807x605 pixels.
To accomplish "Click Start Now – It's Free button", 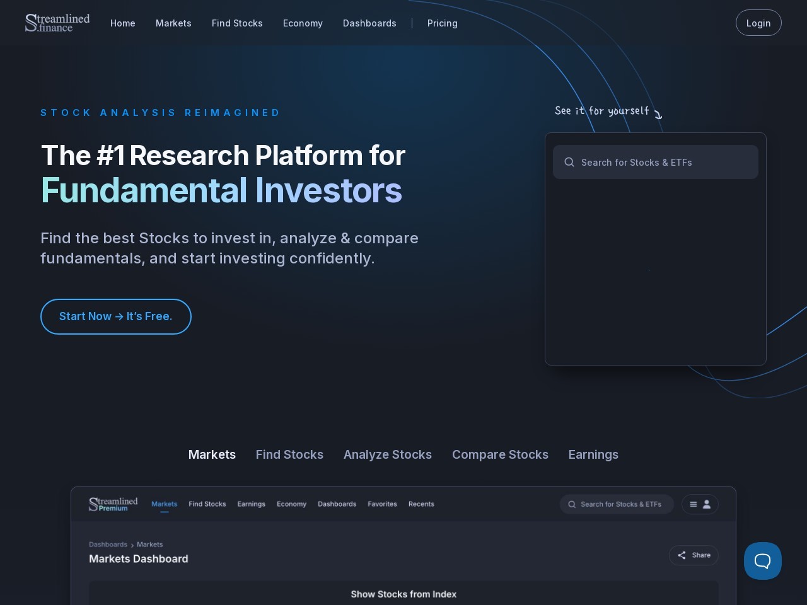I will coord(116,316).
